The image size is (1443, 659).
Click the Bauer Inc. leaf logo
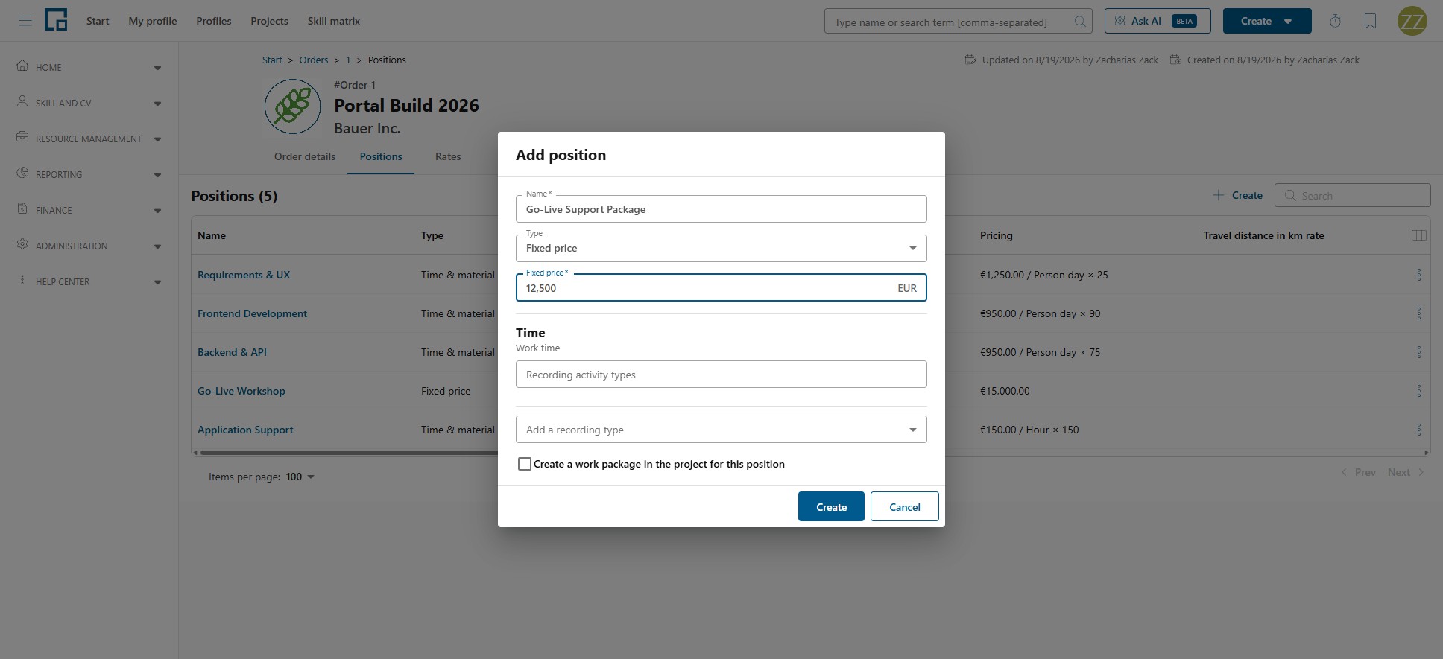tap(293, 106)
